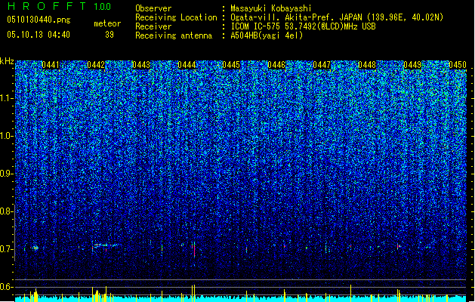The image size is (475, 302).
Task: Click the 0444 time marker
Action: point(187,65)
